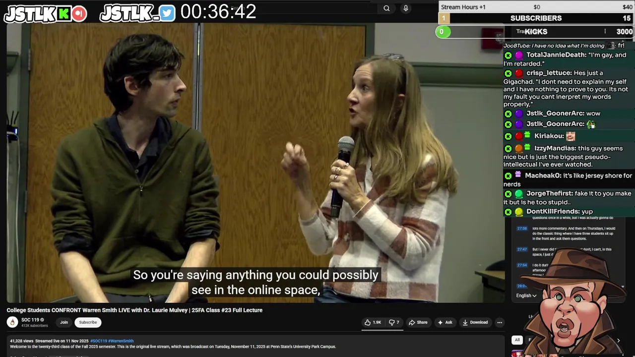Click the gift badge next to Kiriakou
This screenshot has width=635, height=357.
click(x=527, y=135)
